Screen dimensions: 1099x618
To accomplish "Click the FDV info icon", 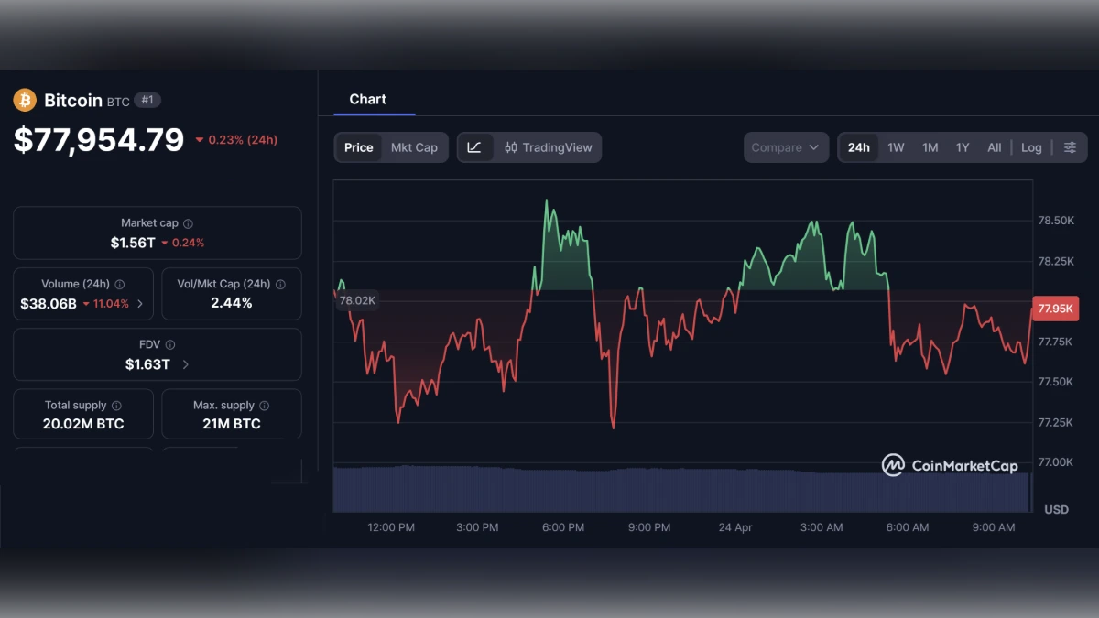I will tap(170, 345).
